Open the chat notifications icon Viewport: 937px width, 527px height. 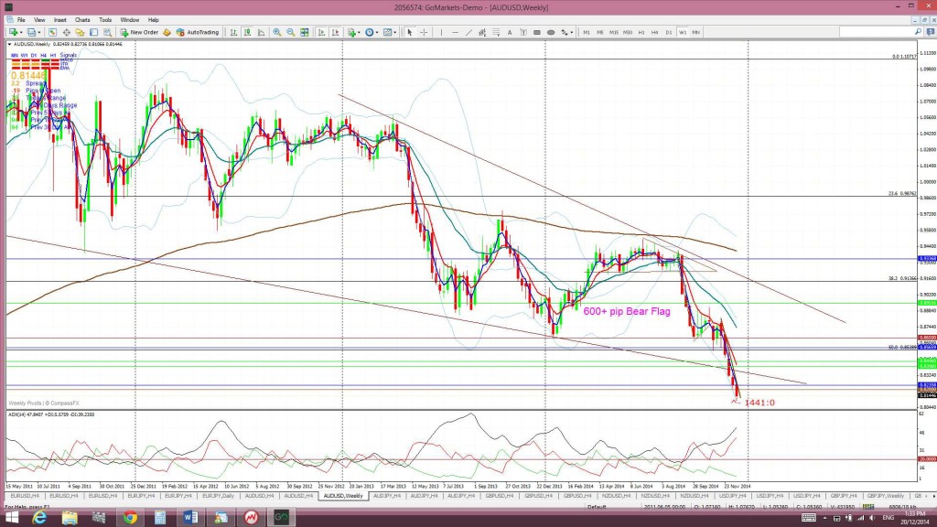(x=930, y=32)
